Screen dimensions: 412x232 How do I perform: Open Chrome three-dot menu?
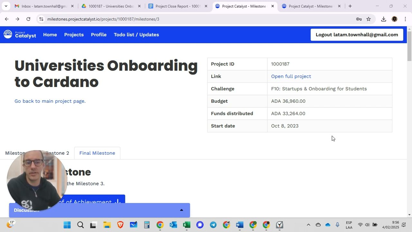[x=405, y=19]
